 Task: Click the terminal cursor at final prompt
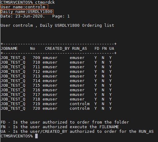[x=36, y=136]
